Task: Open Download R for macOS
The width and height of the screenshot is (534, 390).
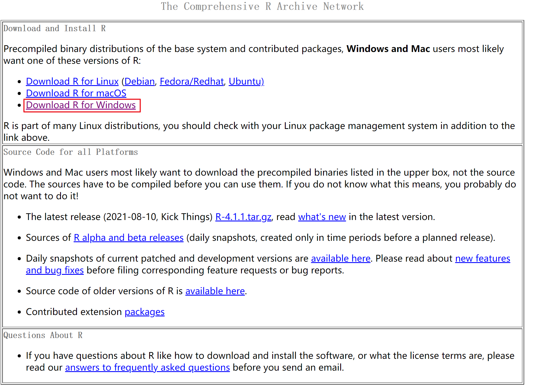Action: 76,93
